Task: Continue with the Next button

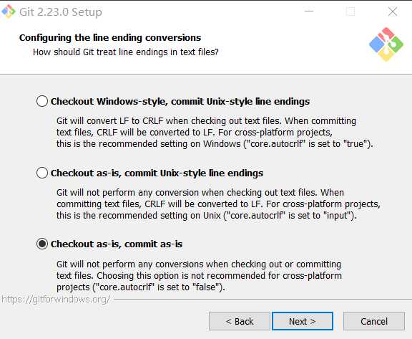Action: click(x=303, y=321)
